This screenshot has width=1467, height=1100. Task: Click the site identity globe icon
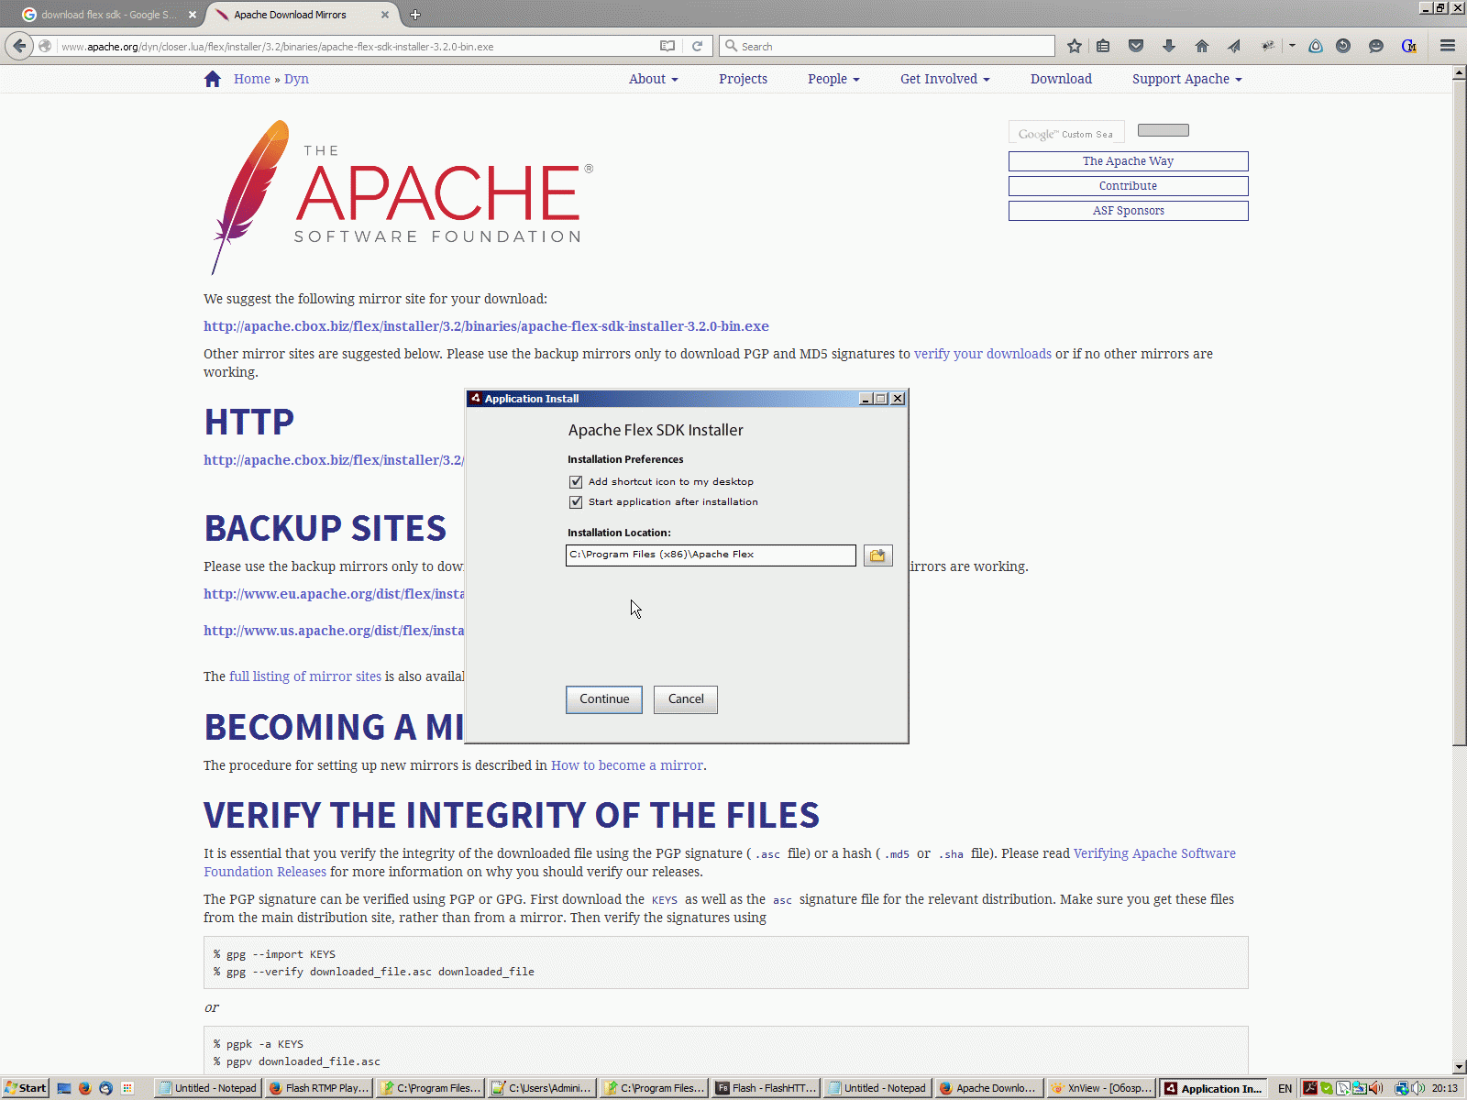pyautogui.click(x=45, y=46)
